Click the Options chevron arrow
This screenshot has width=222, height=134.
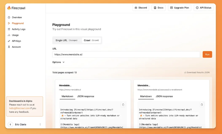click(x=63, y=62)
